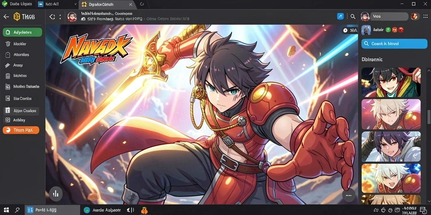Click the blue Coent A Mnvel search button

394,44
